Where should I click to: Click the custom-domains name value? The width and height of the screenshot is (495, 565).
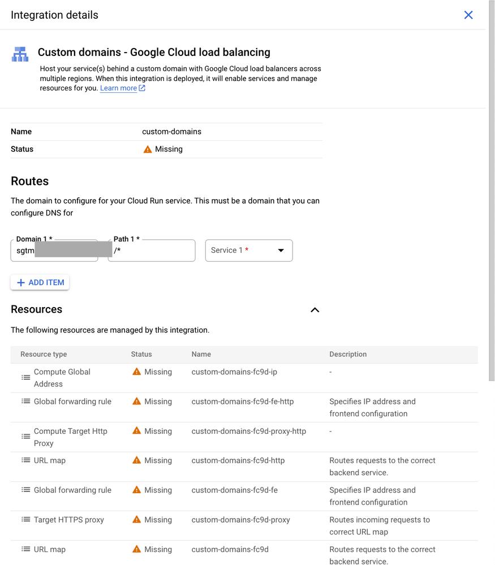[x=171, y=132]
